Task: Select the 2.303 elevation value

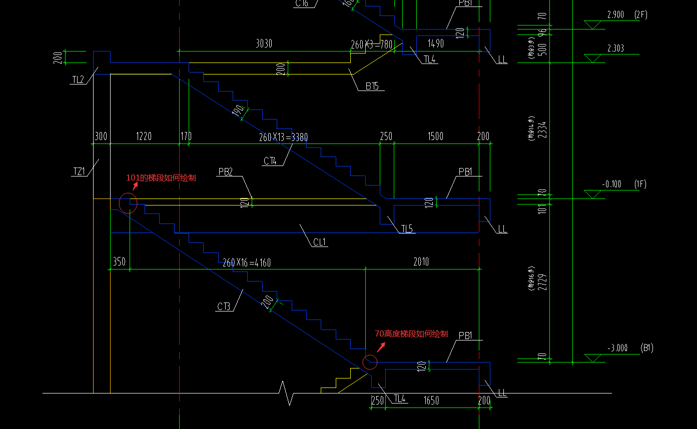Action: point(615,48)
